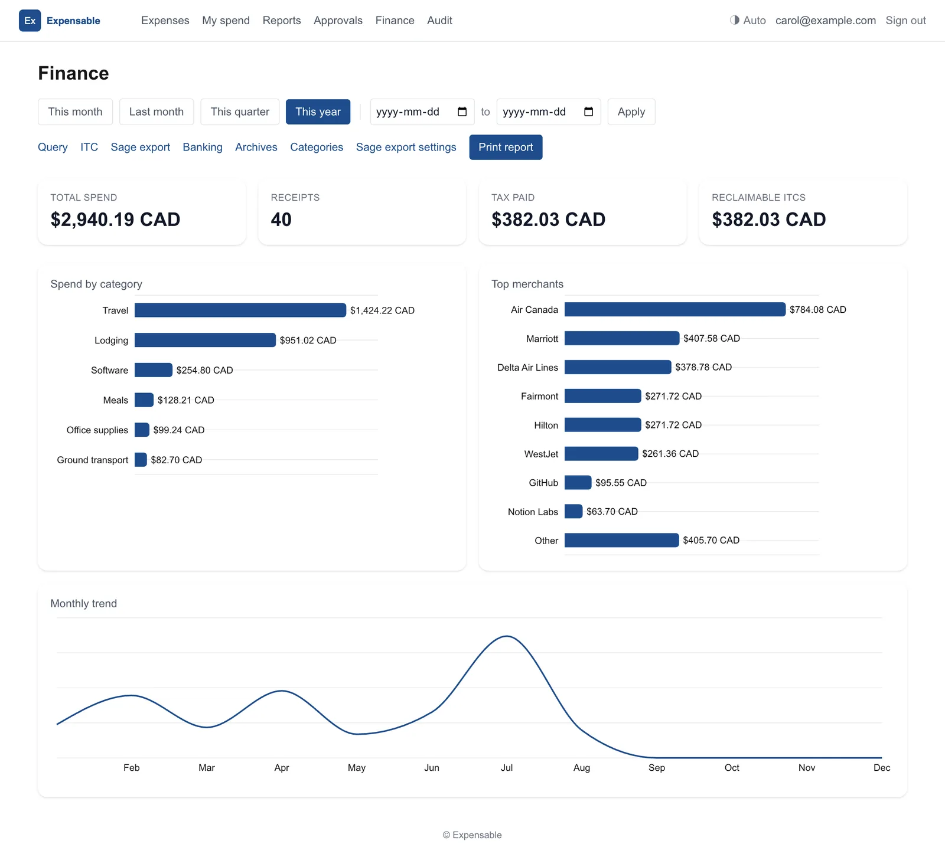The height and width of the screenshot is (854, 945).
Task: Open the Sage export link
Action: 140,147
